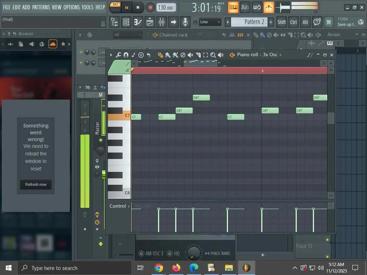Stop playback with the stop button
The height and width of the screenshot is (275, 367).
pyautogui.click(x=138, y=8)
